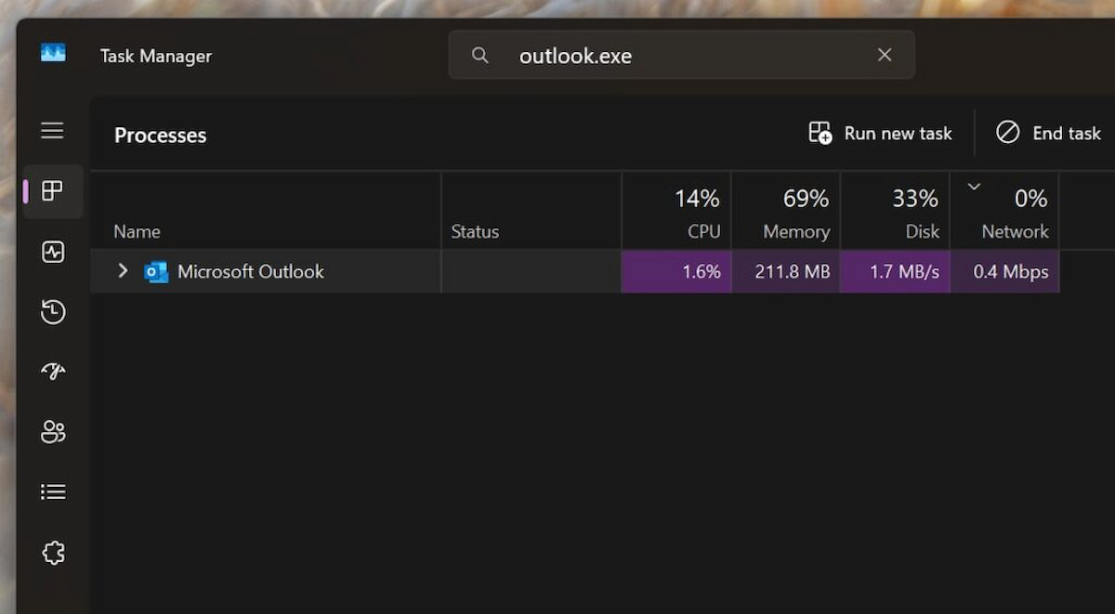1115x614 pixels.
Task: Open Task Manager settings
Action: click(x=53, y=552)
